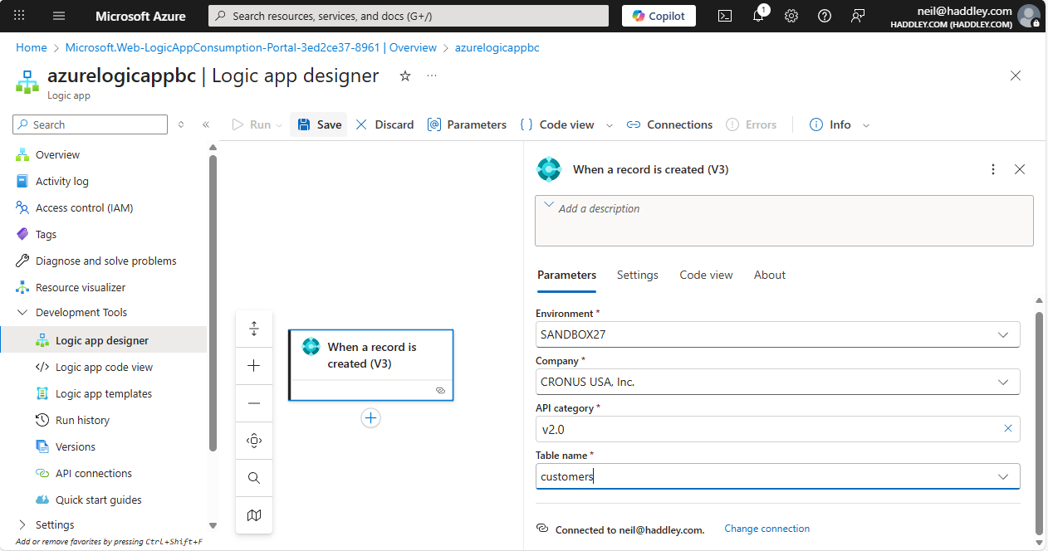Switch to the Settings tab
This screenshot has height=551, width=1048.
(x=637, y=275)
